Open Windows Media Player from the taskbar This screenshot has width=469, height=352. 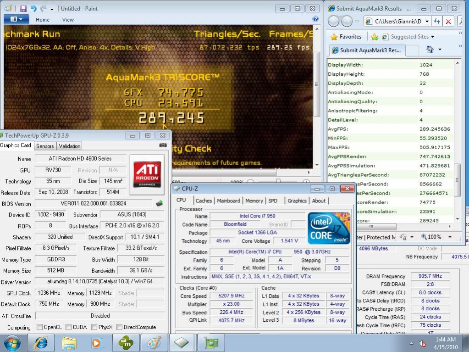97,343
